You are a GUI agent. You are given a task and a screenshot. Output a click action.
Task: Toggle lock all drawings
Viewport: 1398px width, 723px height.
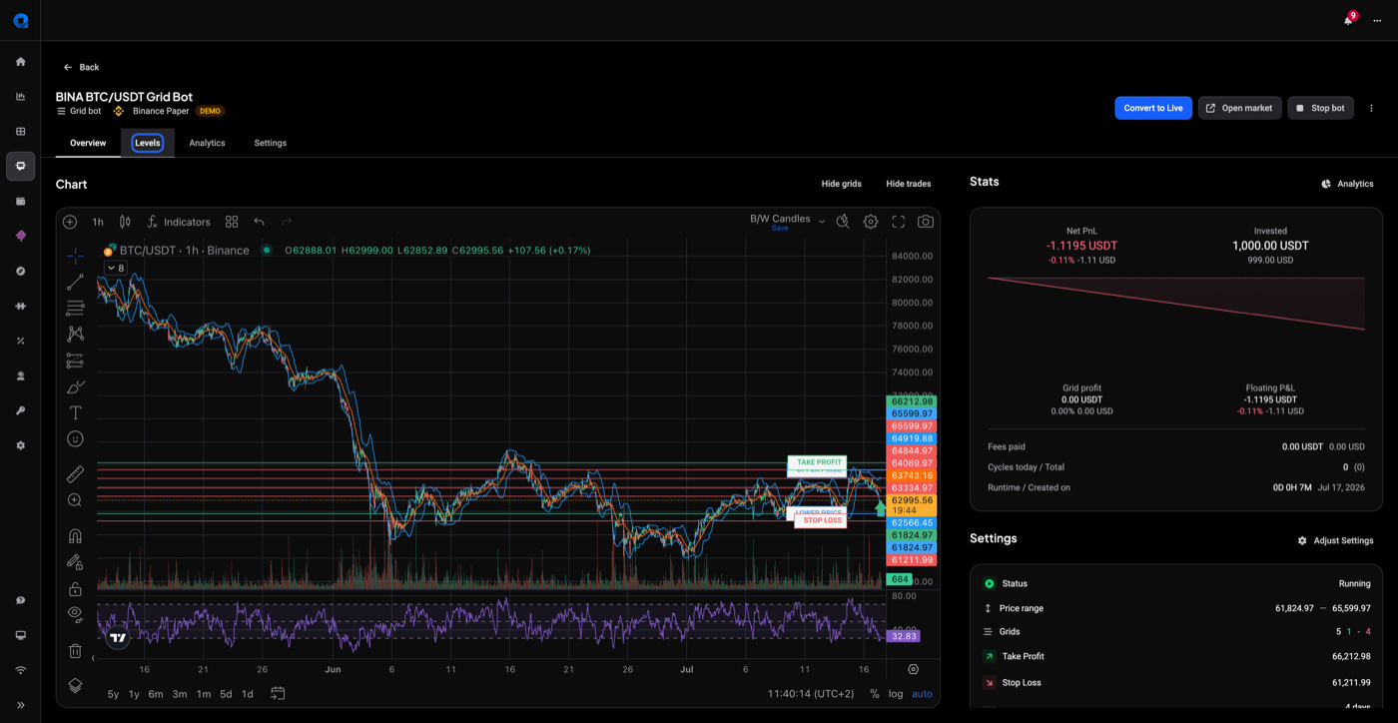(x=75, y=589)
